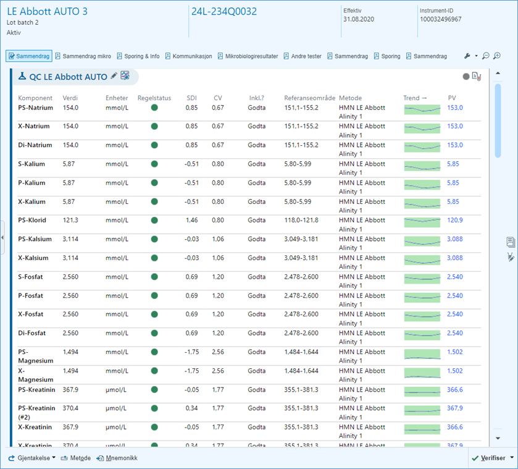
Task: Open PV value 120,9 for PS-Klorid
Action: pos(455,220)
